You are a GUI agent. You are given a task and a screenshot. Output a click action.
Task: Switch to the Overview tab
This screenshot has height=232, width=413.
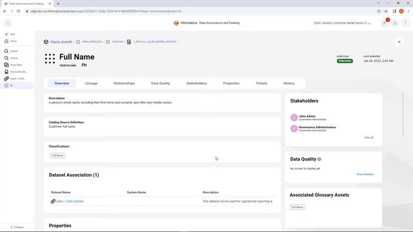coord(62,83)
